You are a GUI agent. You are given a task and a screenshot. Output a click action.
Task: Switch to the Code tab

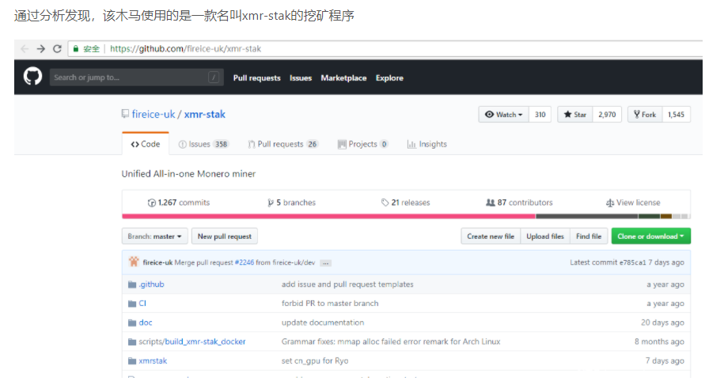click(x=146, y=144)
